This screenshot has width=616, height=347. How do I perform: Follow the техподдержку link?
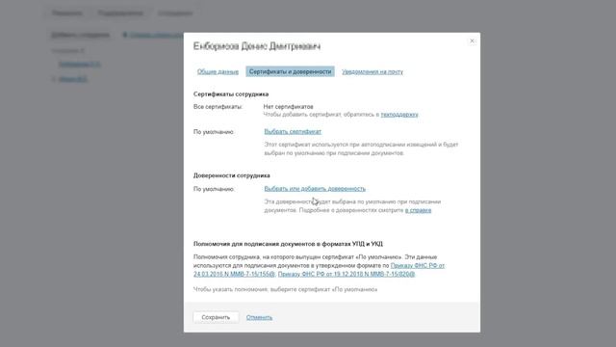[399, 115]
